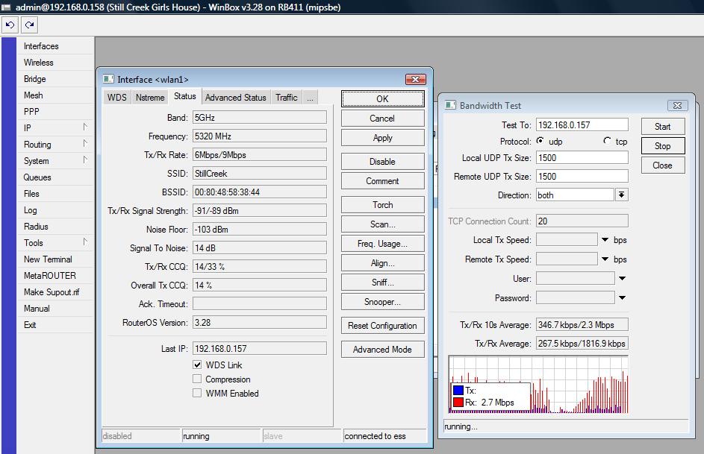Uncheck the WDS Link checkbox
Screen dimensions: 704x454
[197, 365]
